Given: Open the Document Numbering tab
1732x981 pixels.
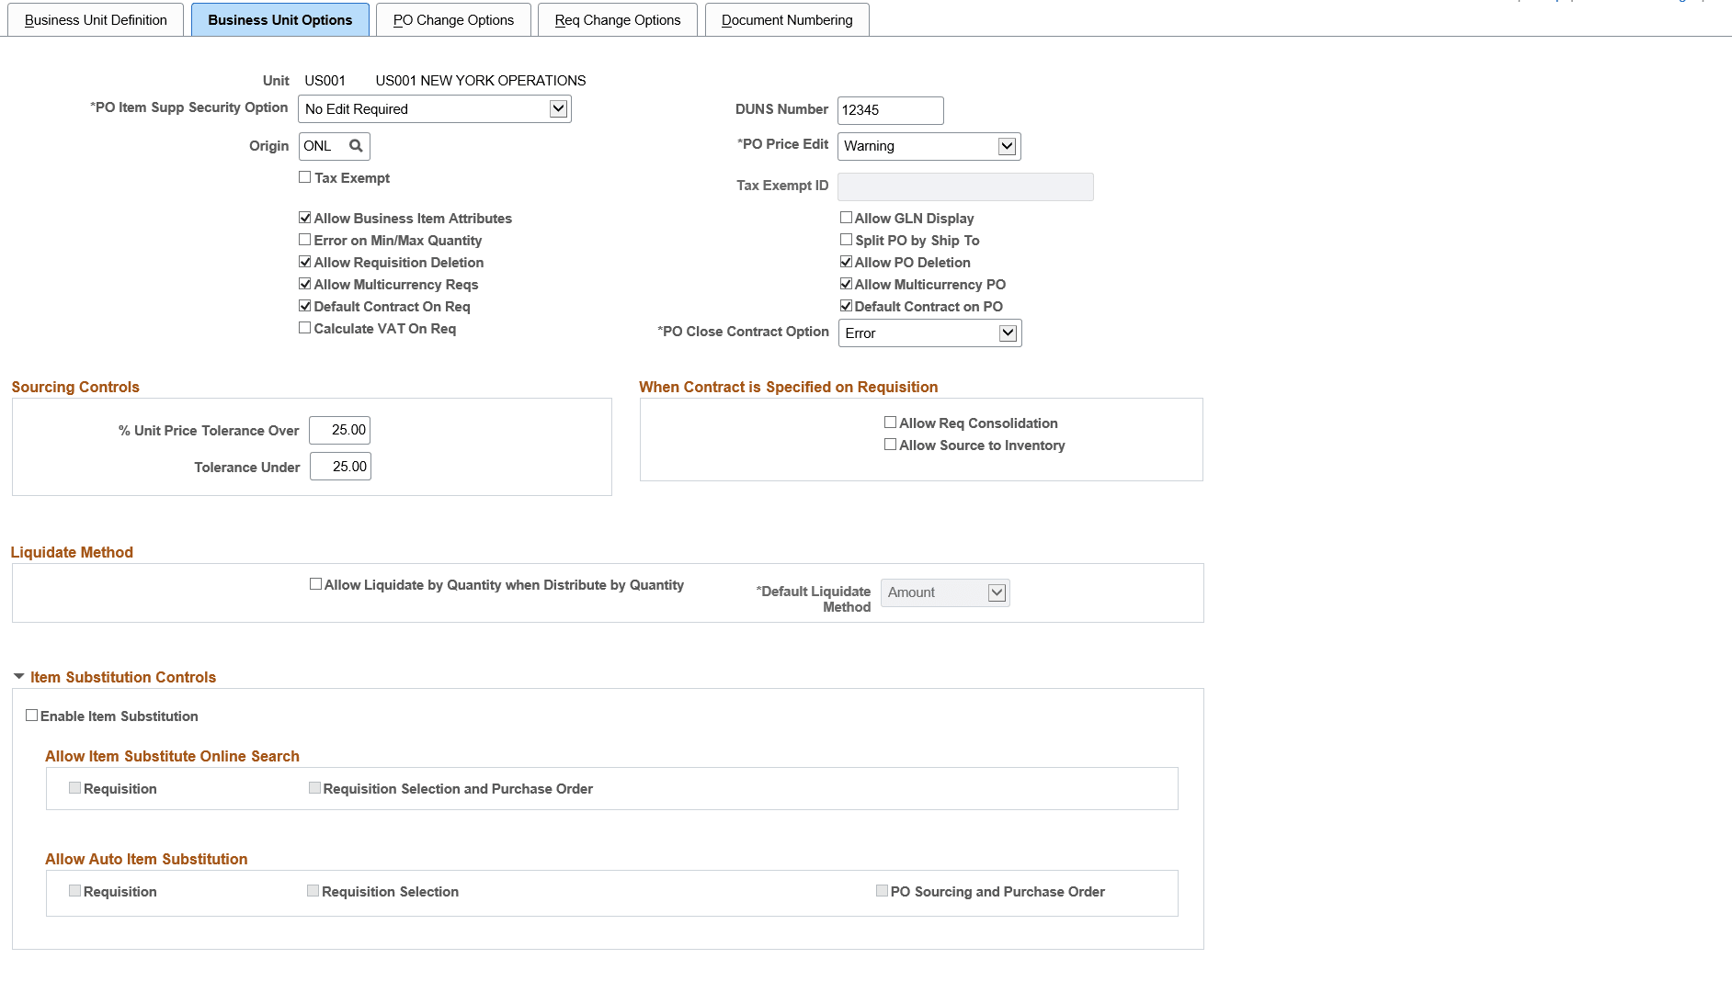Looking at the screenshot, I should point(786,18).
